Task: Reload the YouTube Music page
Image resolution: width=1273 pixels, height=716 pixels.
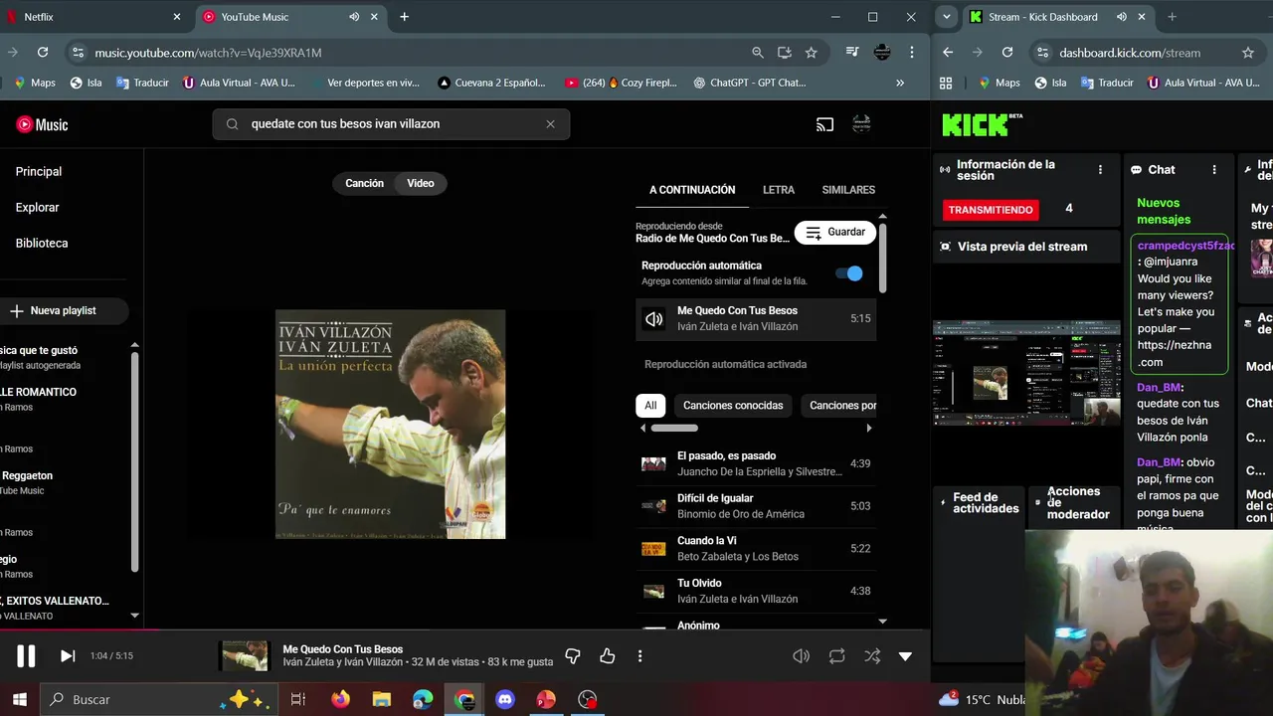Action: [43, 53]
